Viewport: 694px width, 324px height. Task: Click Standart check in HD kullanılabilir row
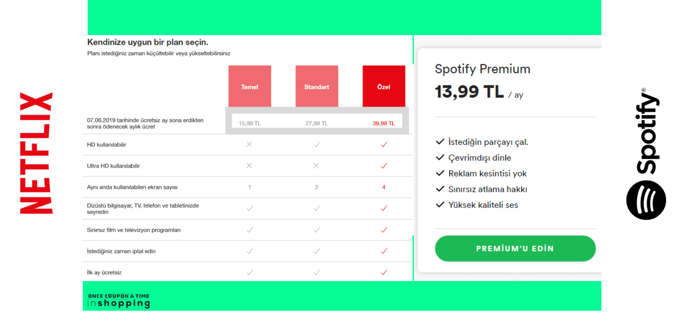pos(317,144)
